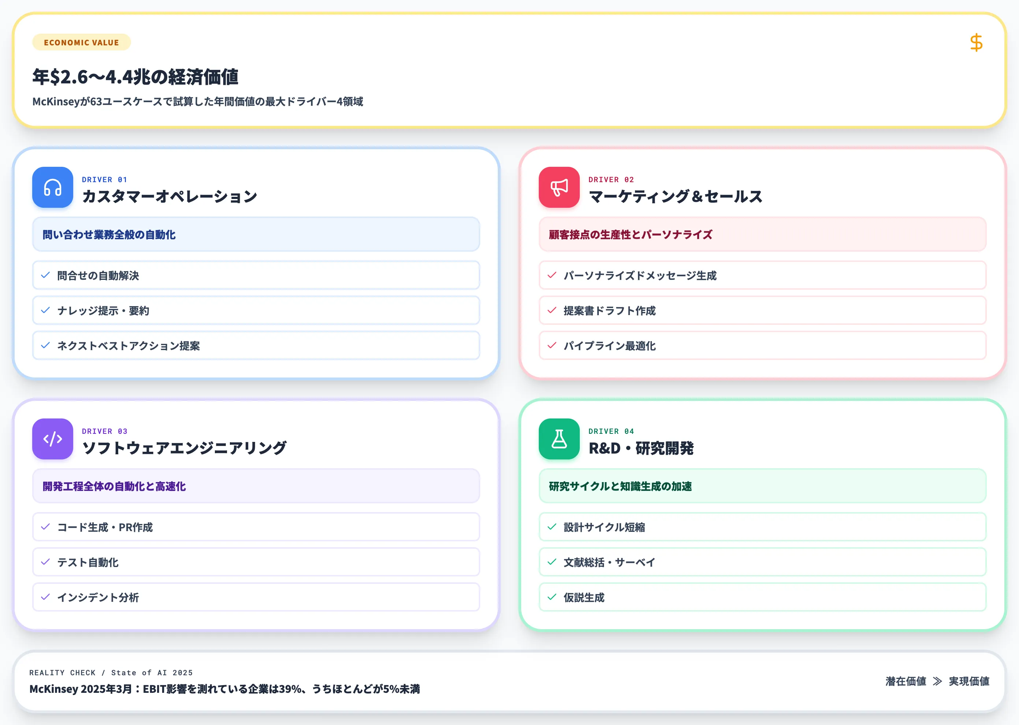Select the 開発工程全体の自動化と高速化 banner
1019x725 pixels.
point(256,486)
